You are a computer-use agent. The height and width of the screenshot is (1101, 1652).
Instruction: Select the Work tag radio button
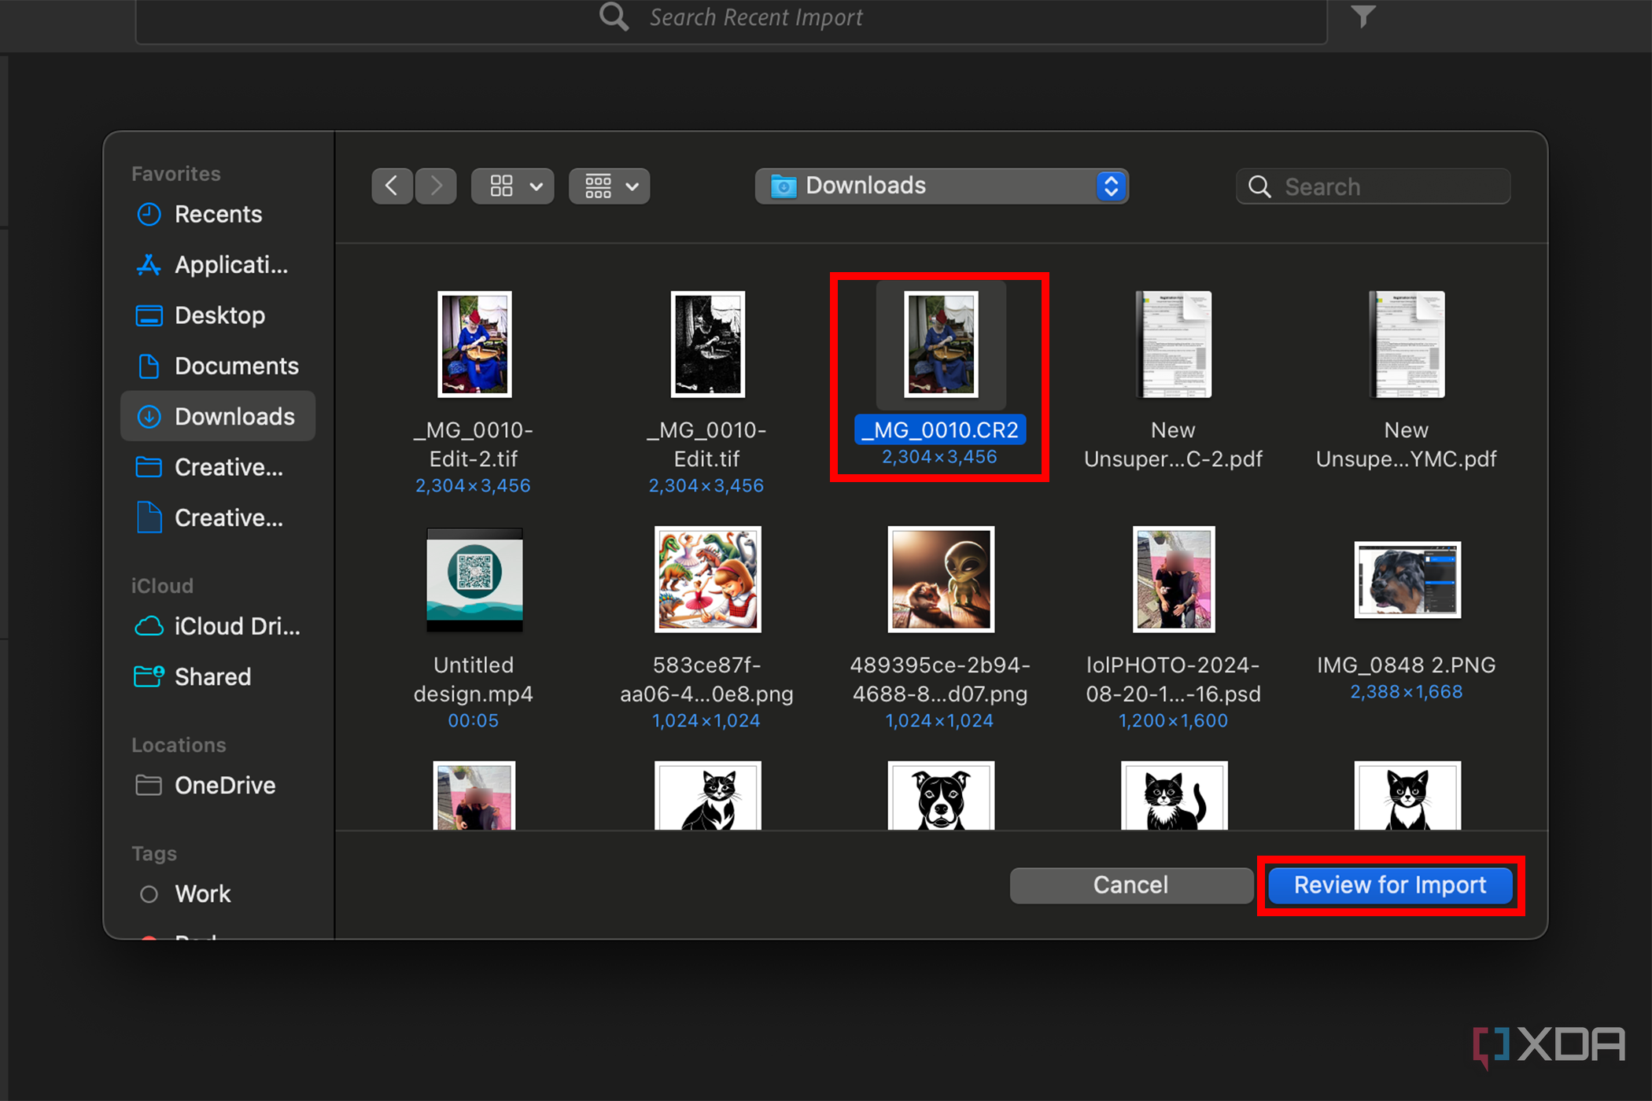click(148, 893)
